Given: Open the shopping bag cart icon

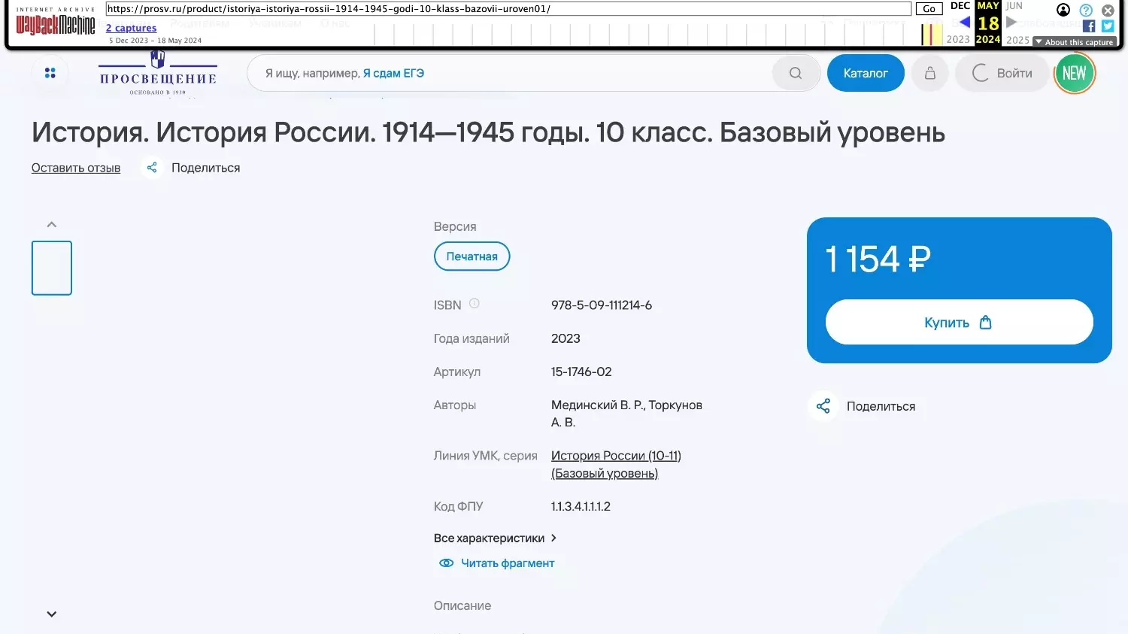Looking at the screenshot, I should pyautogui.click(x=930, y=73).
